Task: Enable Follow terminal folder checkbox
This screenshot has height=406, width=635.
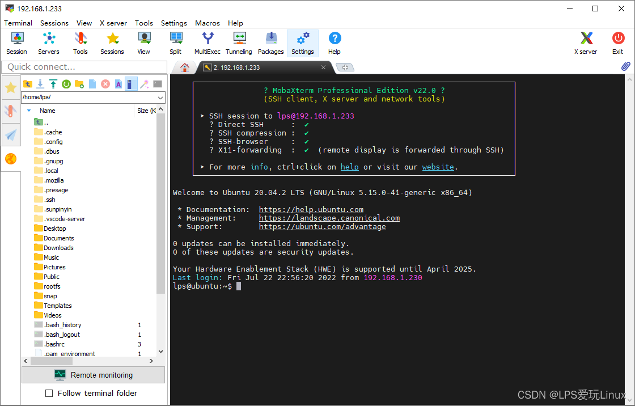Action: (x=49, y=393)
